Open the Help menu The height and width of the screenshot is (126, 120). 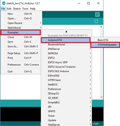(33, 9)
